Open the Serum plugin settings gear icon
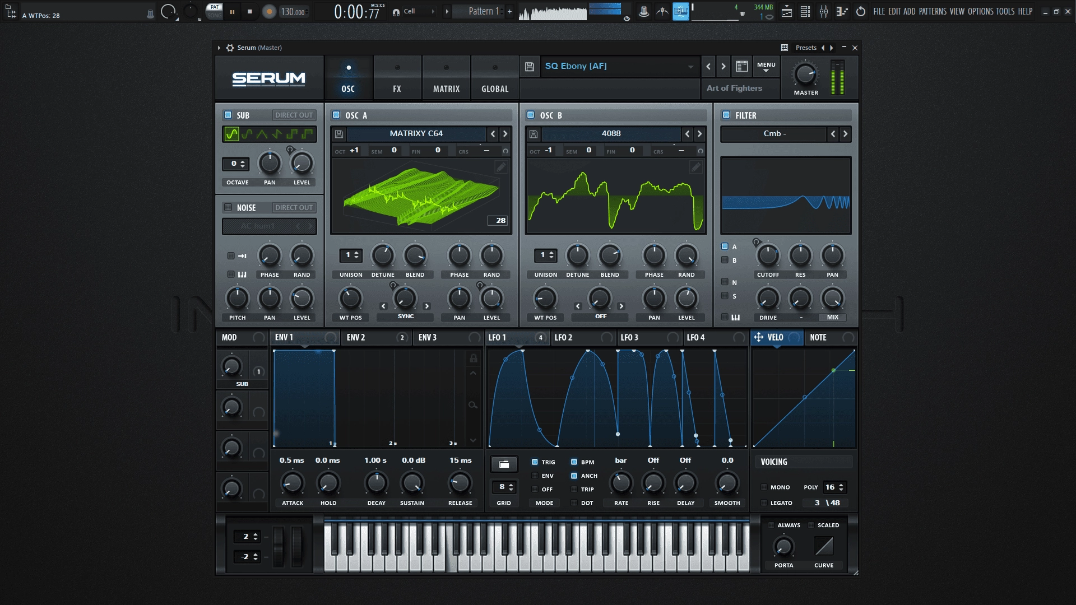The width and height of the screenshot is (1076, 605). [230, 48]
